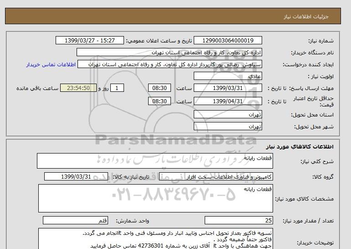Click the unit of count field قلم

(75, 221)
